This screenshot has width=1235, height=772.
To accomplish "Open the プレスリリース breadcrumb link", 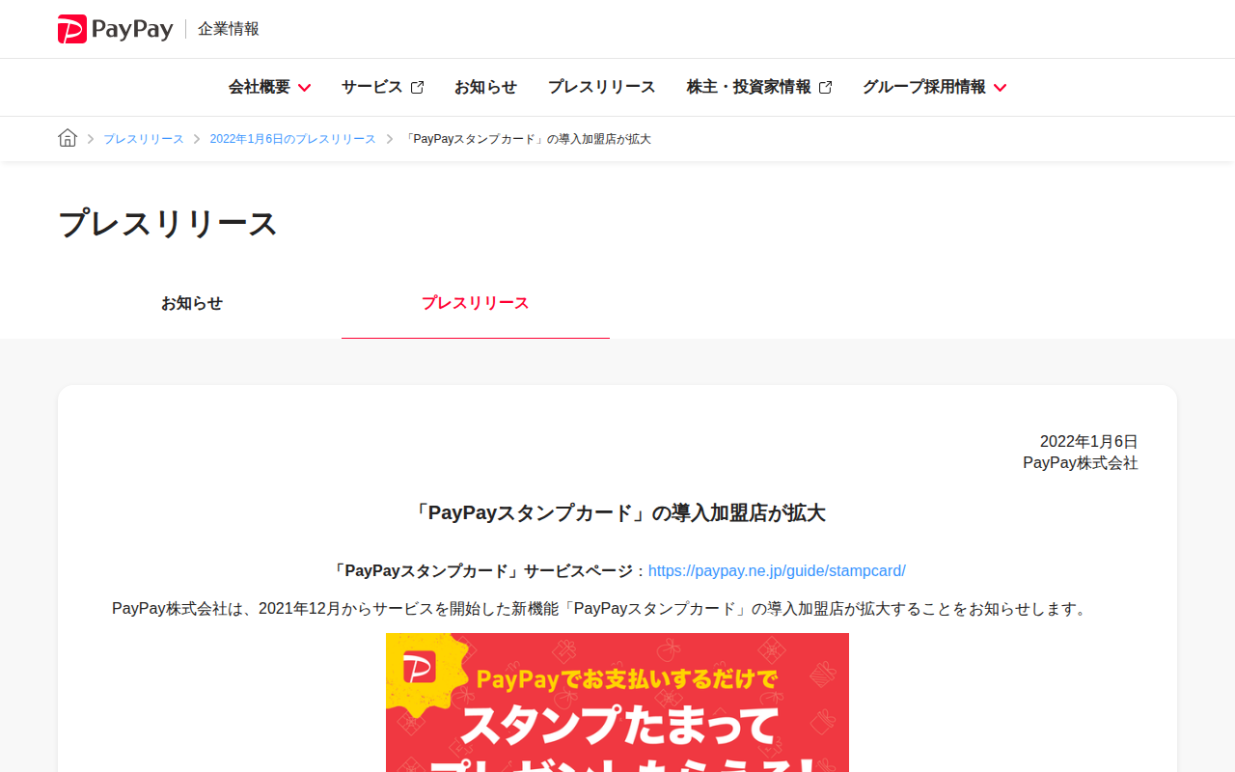I will [x=144, y=139].
